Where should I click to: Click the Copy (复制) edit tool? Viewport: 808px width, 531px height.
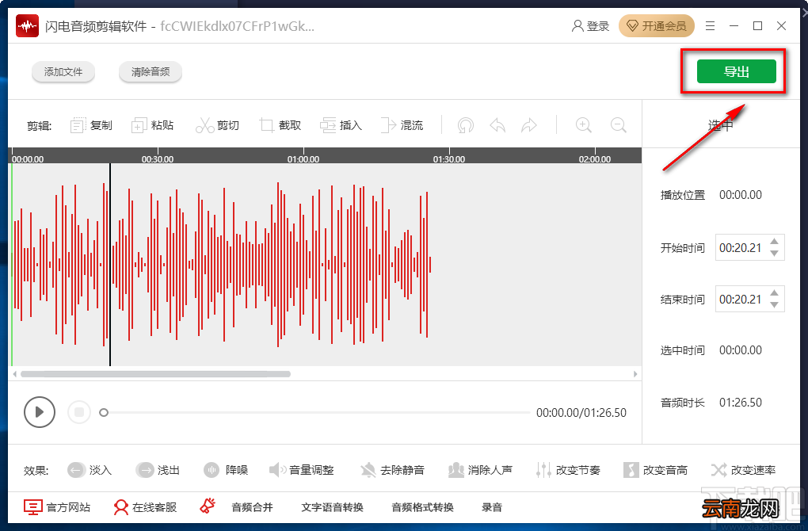tap(91, 125)
